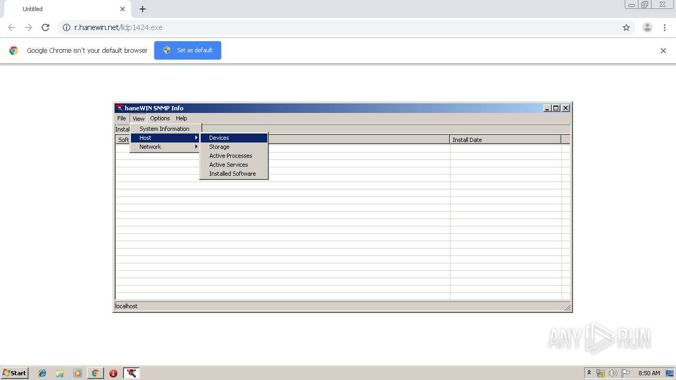Open the Help menu
The height and width of the screenshot is (380, 676).
click(x=181, y=118)
